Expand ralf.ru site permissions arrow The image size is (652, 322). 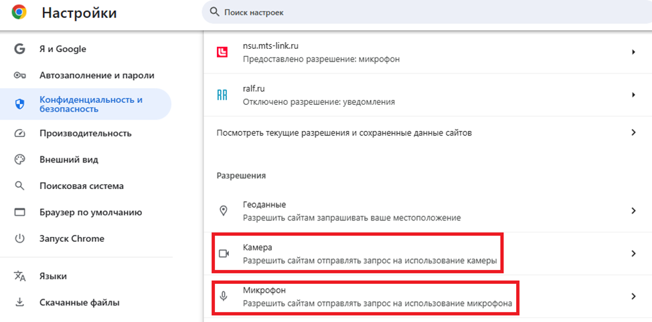click(x=633, y=95)
